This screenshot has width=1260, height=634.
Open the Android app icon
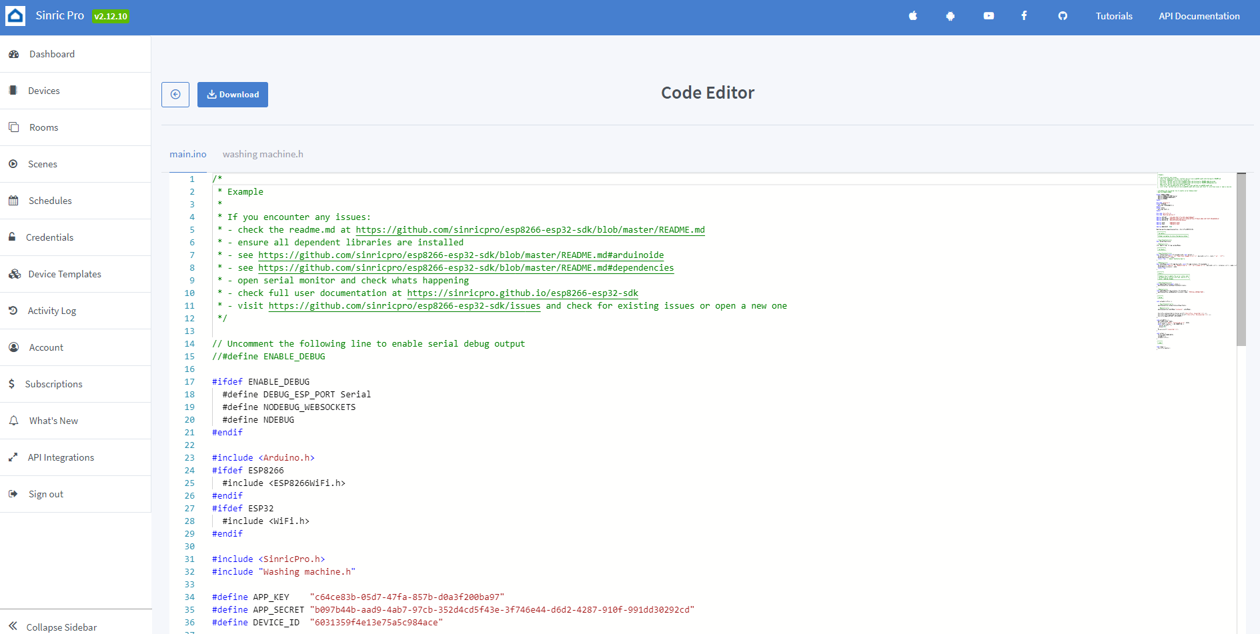point(950,15)
